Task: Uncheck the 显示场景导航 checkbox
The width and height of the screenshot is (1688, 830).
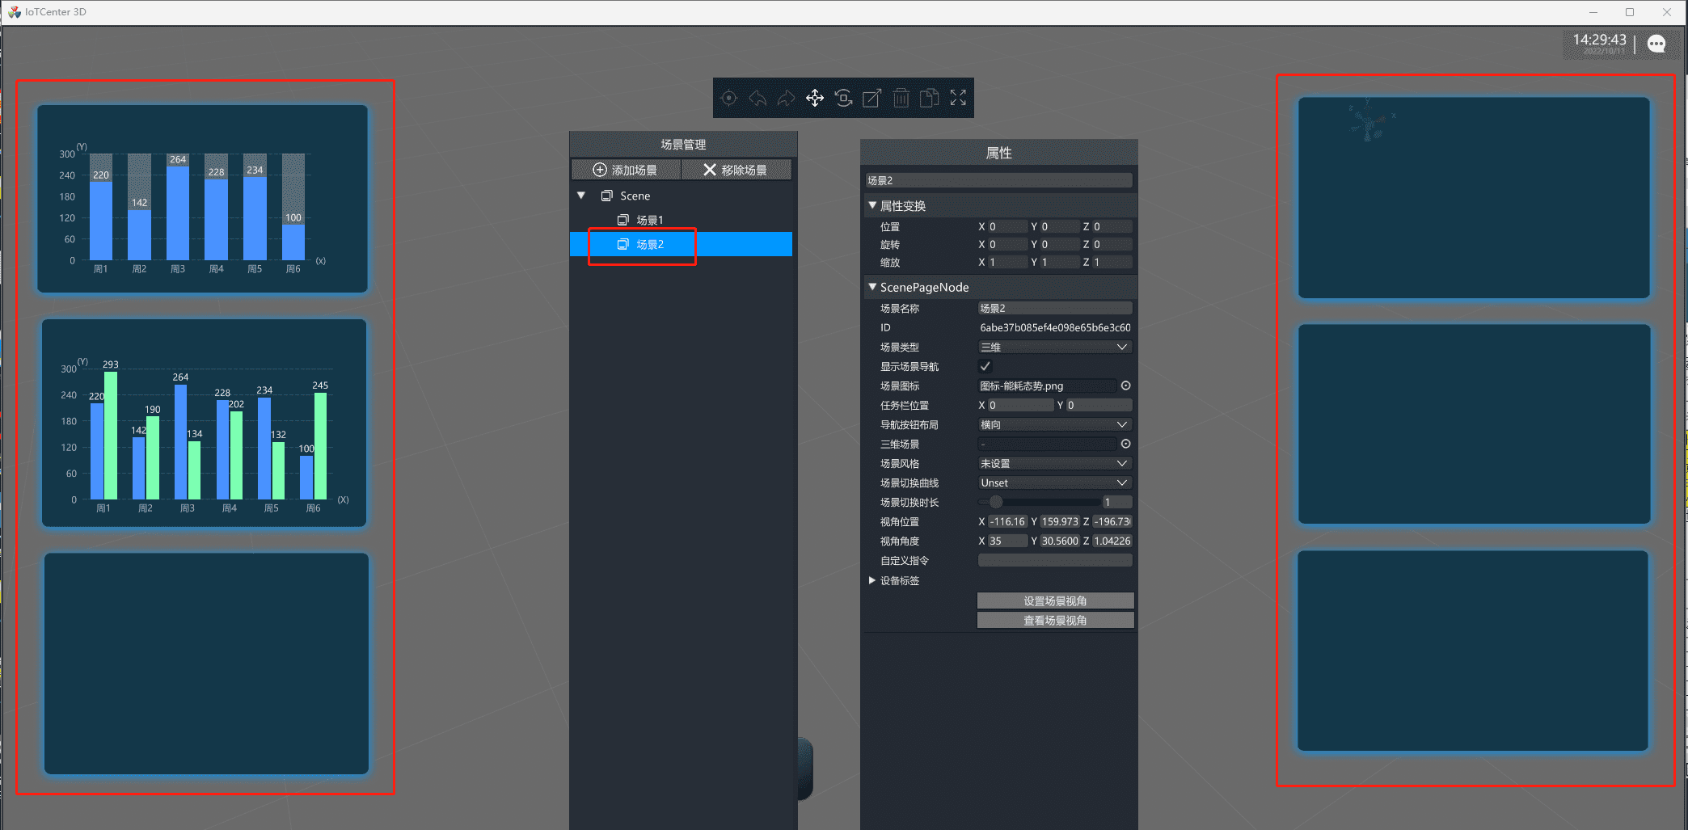Action: (985, 366)
